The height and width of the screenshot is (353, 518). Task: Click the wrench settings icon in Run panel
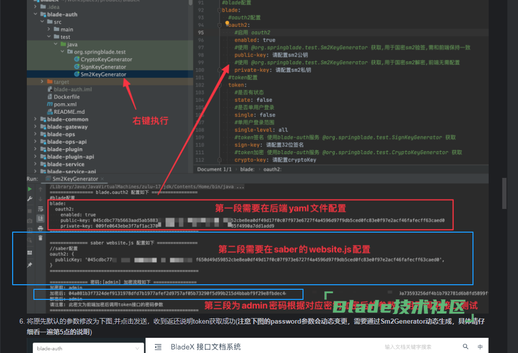pos(30,199)
